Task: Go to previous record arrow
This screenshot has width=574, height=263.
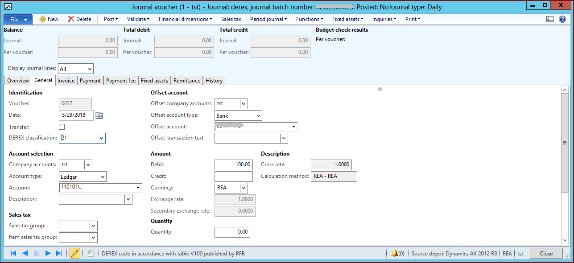Action: point(25,253)
